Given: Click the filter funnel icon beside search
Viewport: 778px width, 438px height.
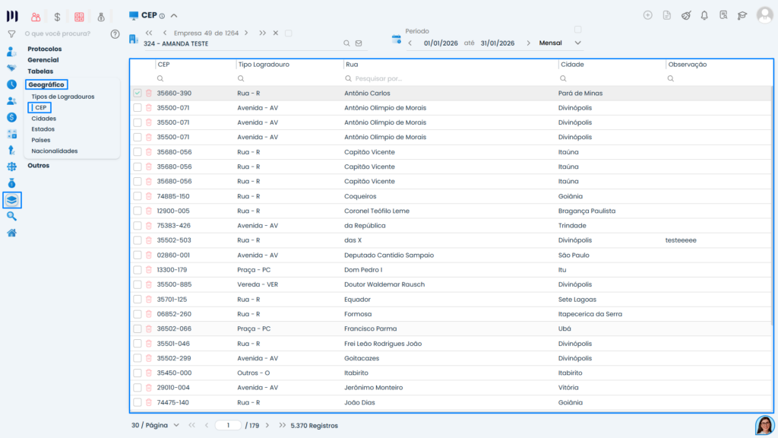Looking at the screenshot, I should click(11, 34).
